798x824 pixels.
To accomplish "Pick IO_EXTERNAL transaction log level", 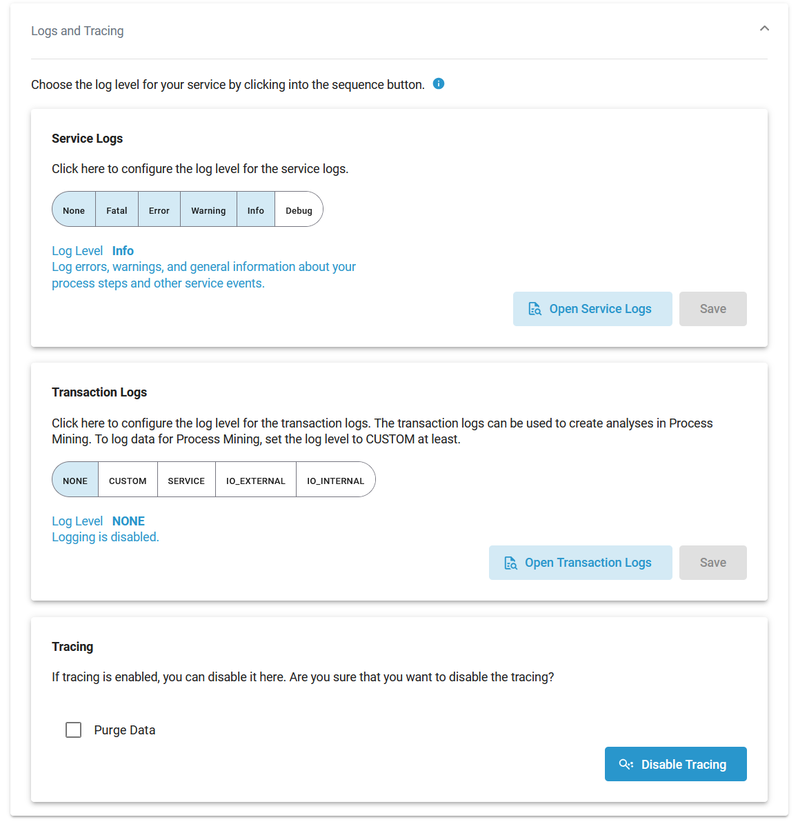I will point(256,481).
